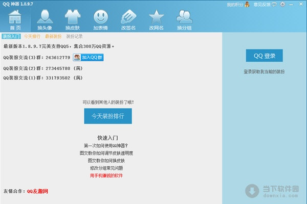Open 换分组 group changer

coord(184,20)
